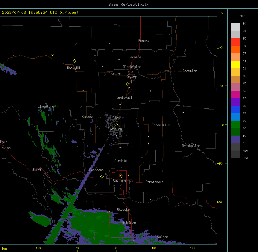Image resolution: width=258 pixels, height=252 pixels.
Task: Select the Okotoks town label
Action: pos(123,210)
